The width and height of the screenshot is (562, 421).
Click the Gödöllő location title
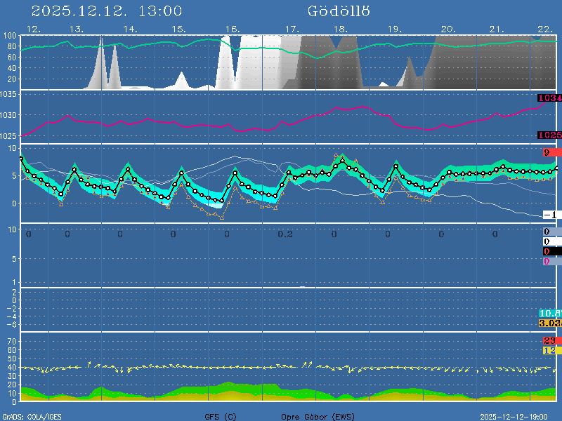339,11
